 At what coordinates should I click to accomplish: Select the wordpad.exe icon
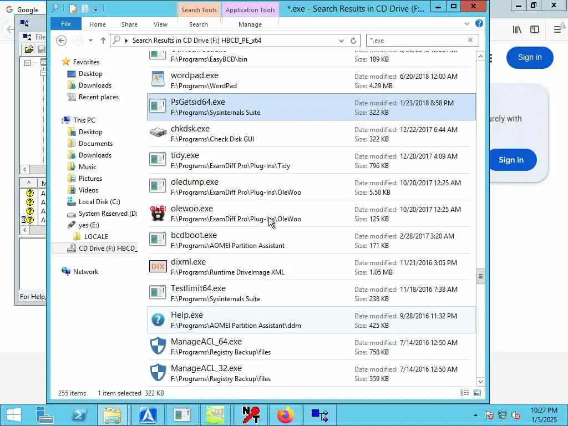pyautogui.click(x=158, y=79)
